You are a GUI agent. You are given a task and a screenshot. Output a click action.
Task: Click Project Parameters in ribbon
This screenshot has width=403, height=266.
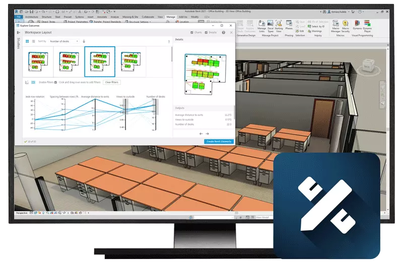(76, 22)
